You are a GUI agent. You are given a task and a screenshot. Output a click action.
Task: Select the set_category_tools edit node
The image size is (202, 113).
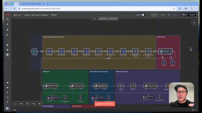(x=74, y=51)
